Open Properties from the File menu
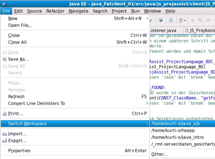Image resolution: width=215 pixels, height=159 pixels. (19, 150)
